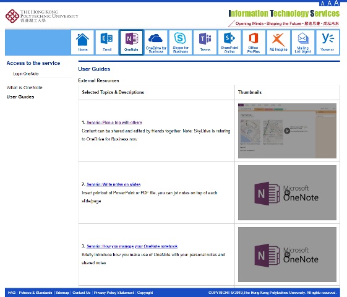Open Contact Us footer link

click(x=82, y=293)
